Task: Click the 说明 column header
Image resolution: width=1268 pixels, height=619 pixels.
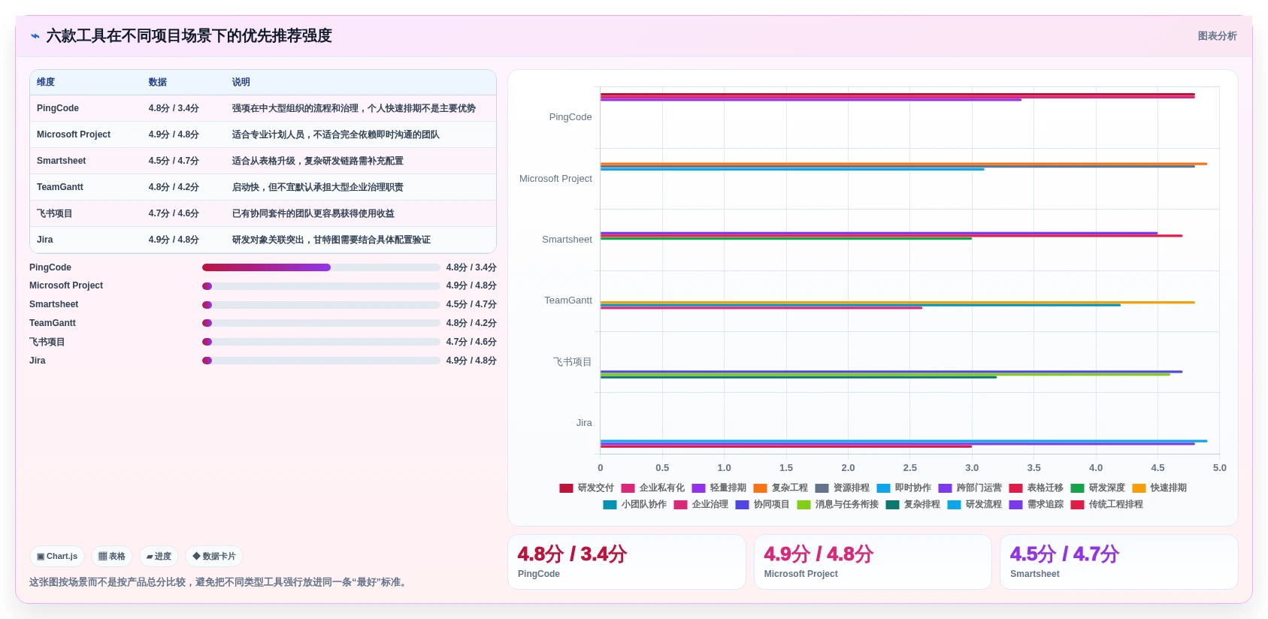Action: point(241,83)
